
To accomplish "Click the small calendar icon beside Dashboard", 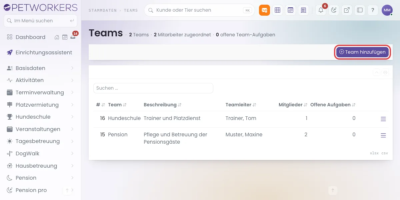I will click(x=65, y=37).
